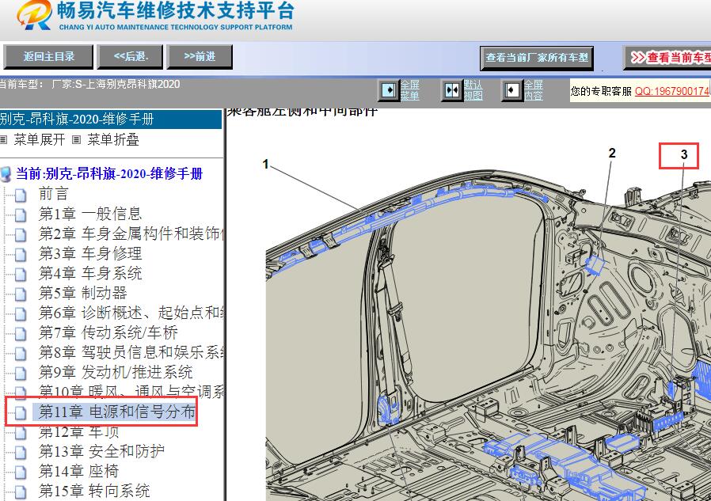Expand all menus via 菜单展开
Screen dimensions: 711x501
39,139
